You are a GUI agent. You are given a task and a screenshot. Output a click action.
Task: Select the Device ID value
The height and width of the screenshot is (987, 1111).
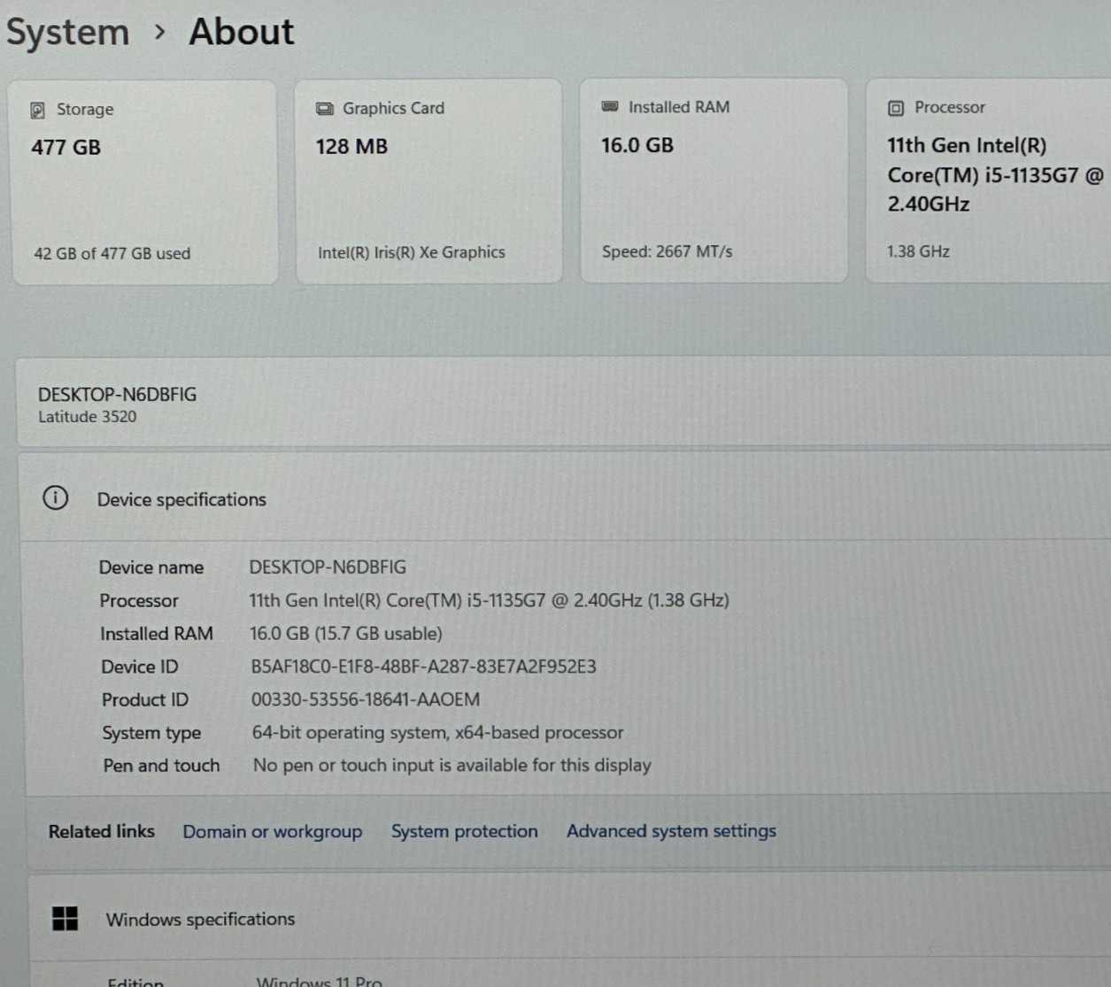(x=423, y=667)
